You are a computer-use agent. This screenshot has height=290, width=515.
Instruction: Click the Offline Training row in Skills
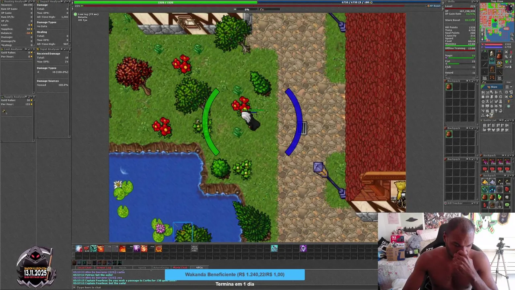click(460, 48)
